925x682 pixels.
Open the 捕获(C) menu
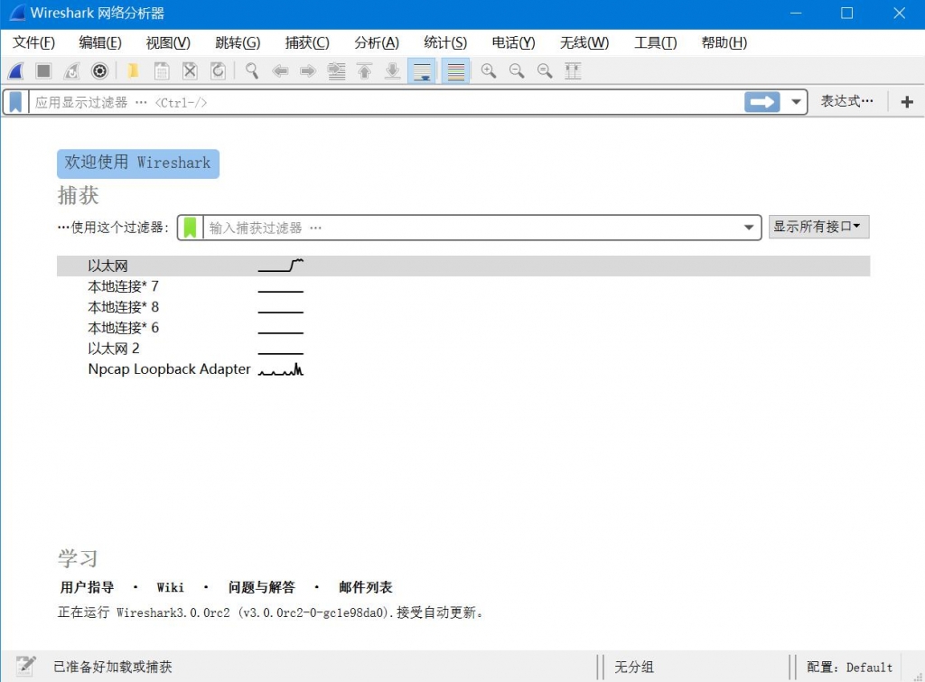307,42
